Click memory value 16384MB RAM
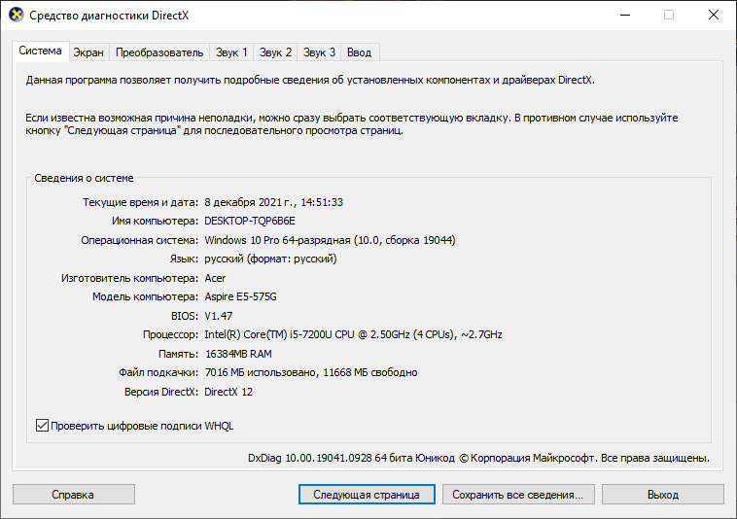The image size is (737, 519). 238,354
